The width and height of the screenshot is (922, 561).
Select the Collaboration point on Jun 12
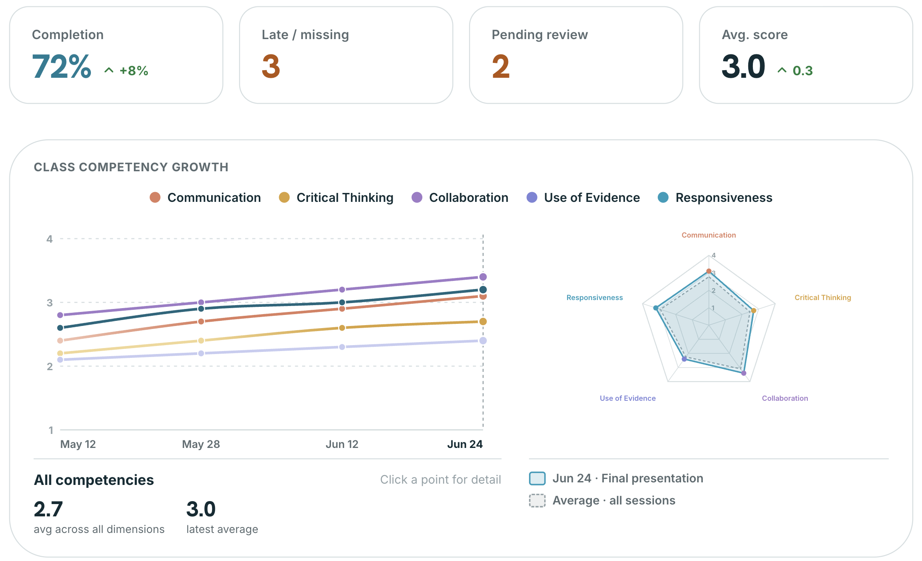[342, 290]
